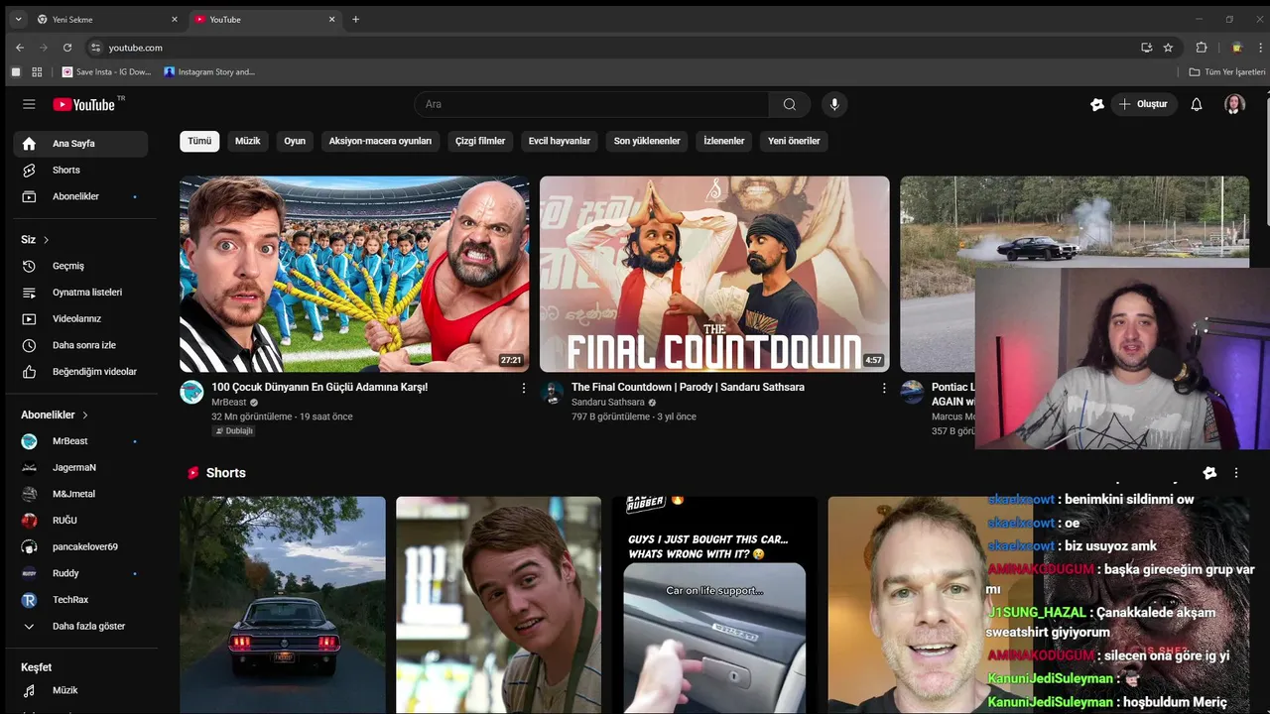Select the Aksiyon-macera oyunları chip
Image resolution: width=1270 pixels, height=714 pixels.
point(380,141)
